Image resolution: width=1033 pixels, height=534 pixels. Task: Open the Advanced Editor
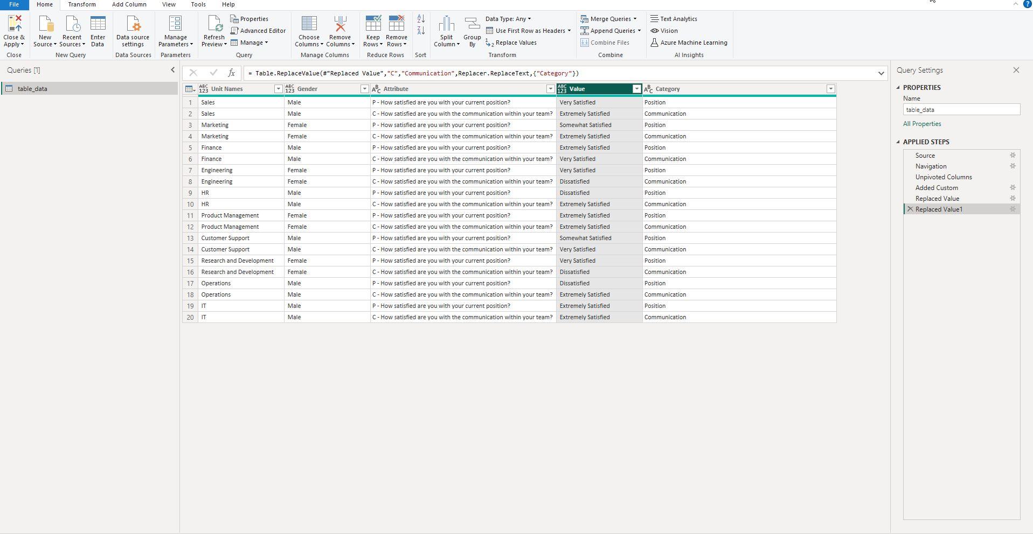[258, 31]
